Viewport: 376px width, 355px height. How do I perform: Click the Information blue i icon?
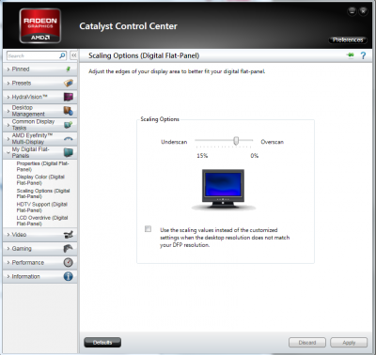click(x=69, y=276)
